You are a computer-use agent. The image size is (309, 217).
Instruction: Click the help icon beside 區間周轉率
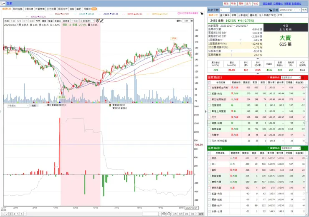point(232,55)
